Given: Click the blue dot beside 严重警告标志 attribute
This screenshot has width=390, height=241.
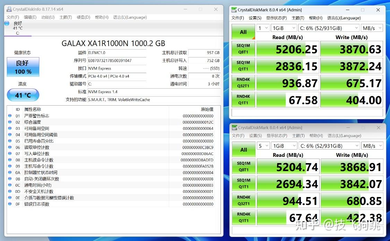Looking at the screenshot, I should 10,116.
